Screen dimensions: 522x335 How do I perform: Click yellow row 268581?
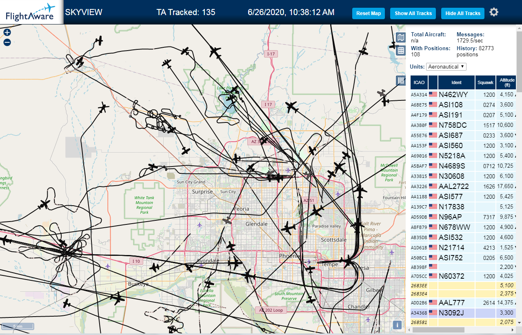[x=464, y=322]
